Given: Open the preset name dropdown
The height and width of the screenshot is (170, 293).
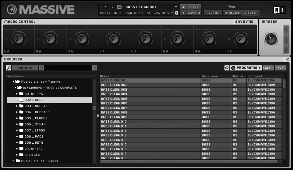Looking at the screenshot, I should [x=176, y=7].
